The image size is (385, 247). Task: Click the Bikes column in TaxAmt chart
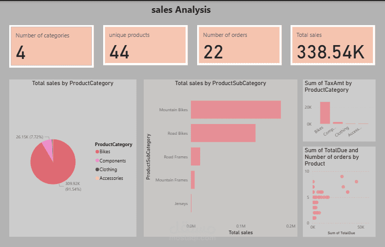click(x=325, y=113)
